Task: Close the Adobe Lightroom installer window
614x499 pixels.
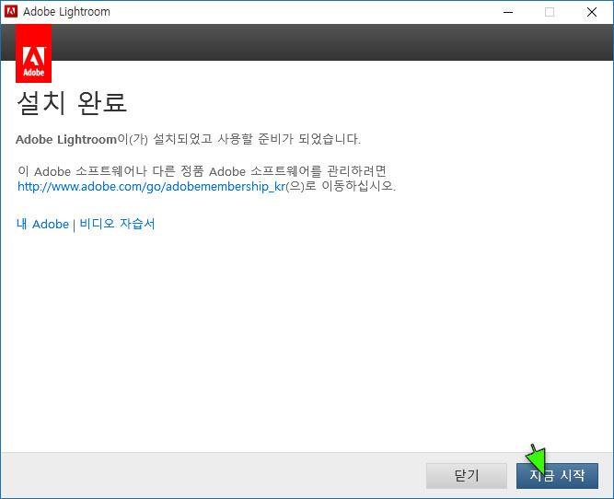Action: pyautogui.click(x=592, y=12)
